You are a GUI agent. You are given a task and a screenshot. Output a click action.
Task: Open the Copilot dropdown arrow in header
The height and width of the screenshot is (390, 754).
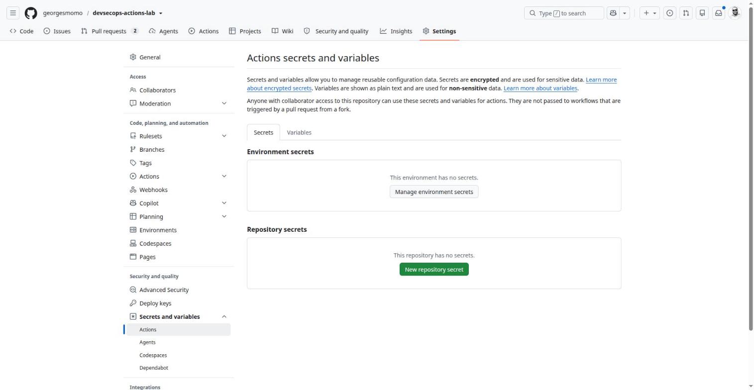tap(625, 13)
